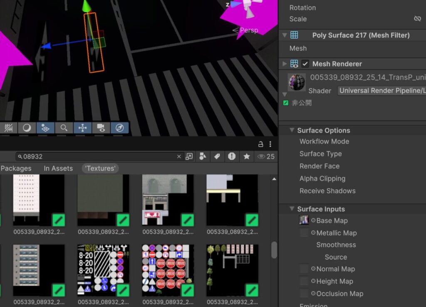Select the In Assets search filter
Image resolution: width=426 pixels, height=307 pixels.
click(x=58, y=168)
